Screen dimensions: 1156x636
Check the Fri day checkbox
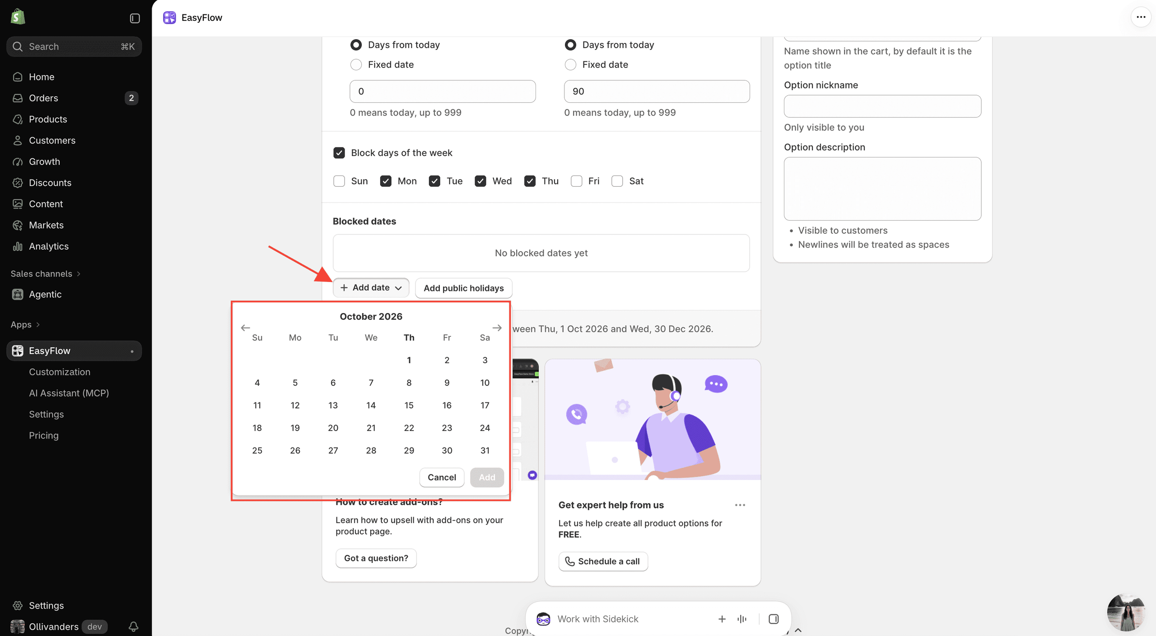click(576, 181)
